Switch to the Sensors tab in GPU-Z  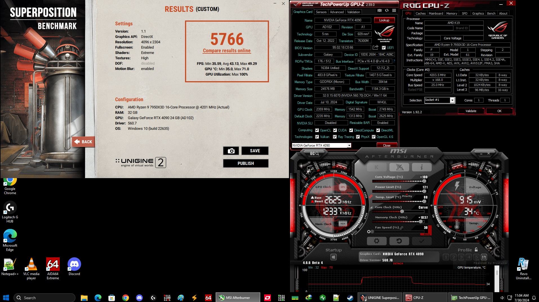coord(321,12)
